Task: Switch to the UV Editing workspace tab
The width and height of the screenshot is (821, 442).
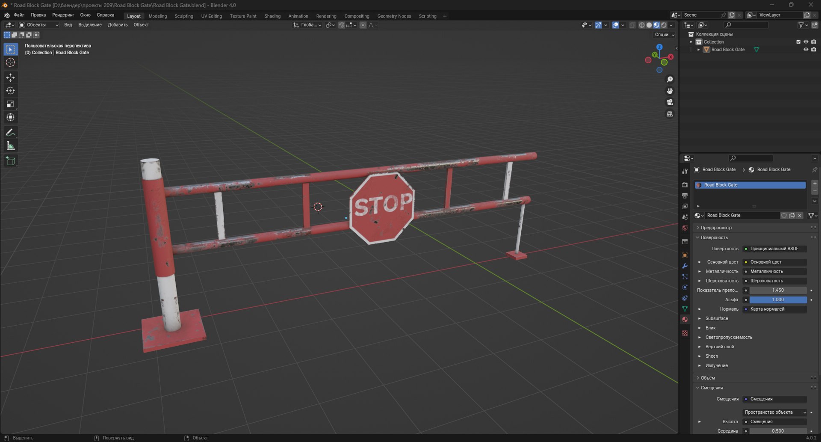Action: coord(212,16)
